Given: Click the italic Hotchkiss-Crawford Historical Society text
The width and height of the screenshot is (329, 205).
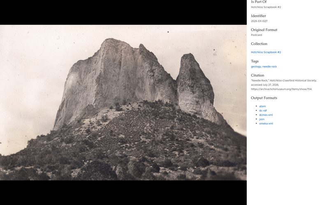Looking at the screenshot, I should pyautogui.click(x=293, y=80).
